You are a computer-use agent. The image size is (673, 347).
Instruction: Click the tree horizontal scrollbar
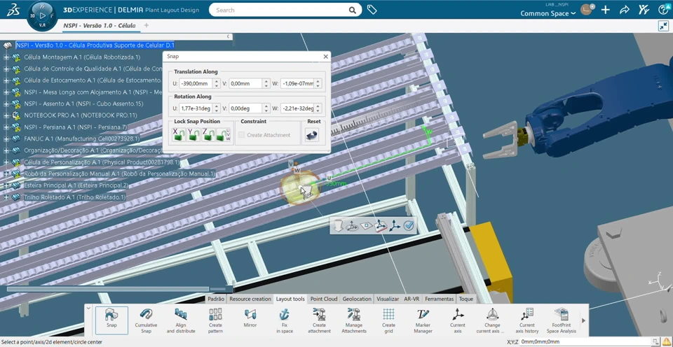point(108,289)
